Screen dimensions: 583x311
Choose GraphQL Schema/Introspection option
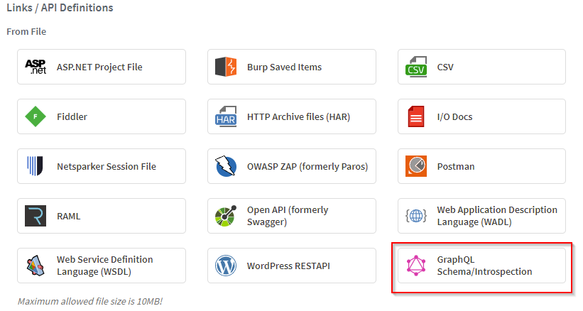482,266
